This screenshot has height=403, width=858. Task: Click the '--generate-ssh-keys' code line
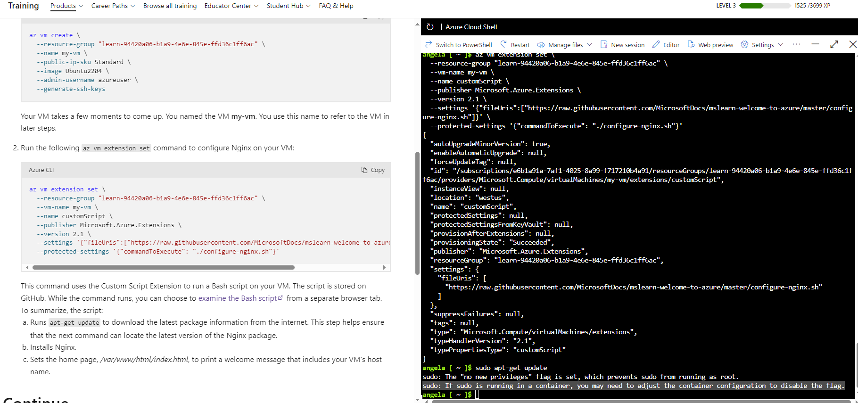point(71,89)
